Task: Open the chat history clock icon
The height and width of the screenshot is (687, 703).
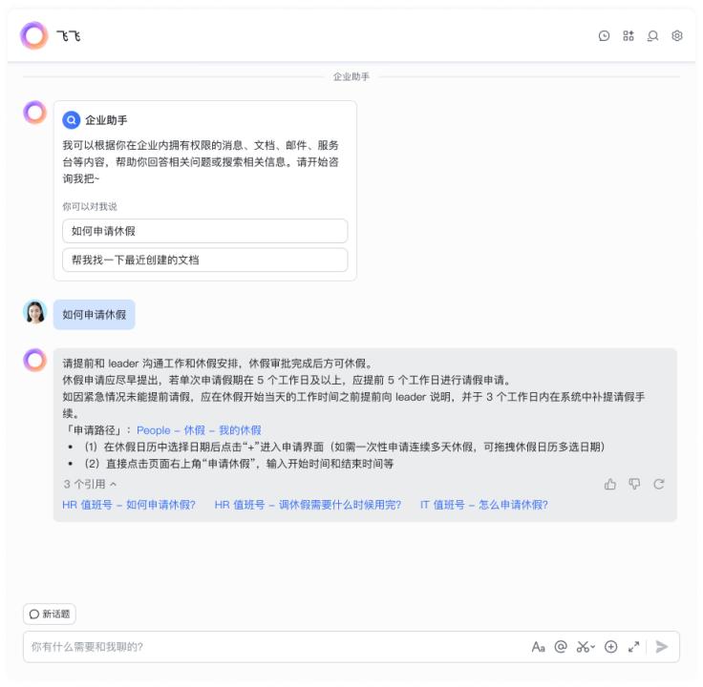Action: pyautogui.click(x=604, y=36)
